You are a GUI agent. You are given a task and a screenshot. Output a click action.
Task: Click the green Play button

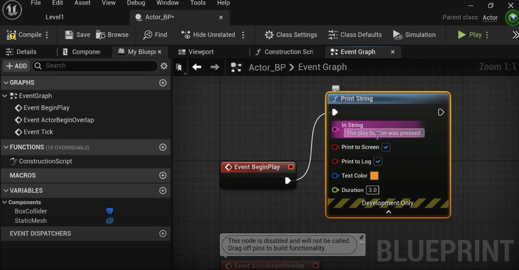pos(470,35)
